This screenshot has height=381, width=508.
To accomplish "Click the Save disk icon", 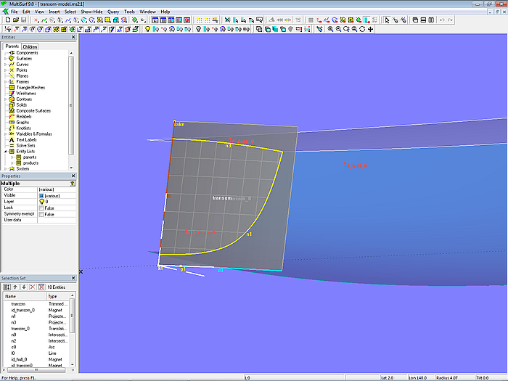I will pos(22,20).
